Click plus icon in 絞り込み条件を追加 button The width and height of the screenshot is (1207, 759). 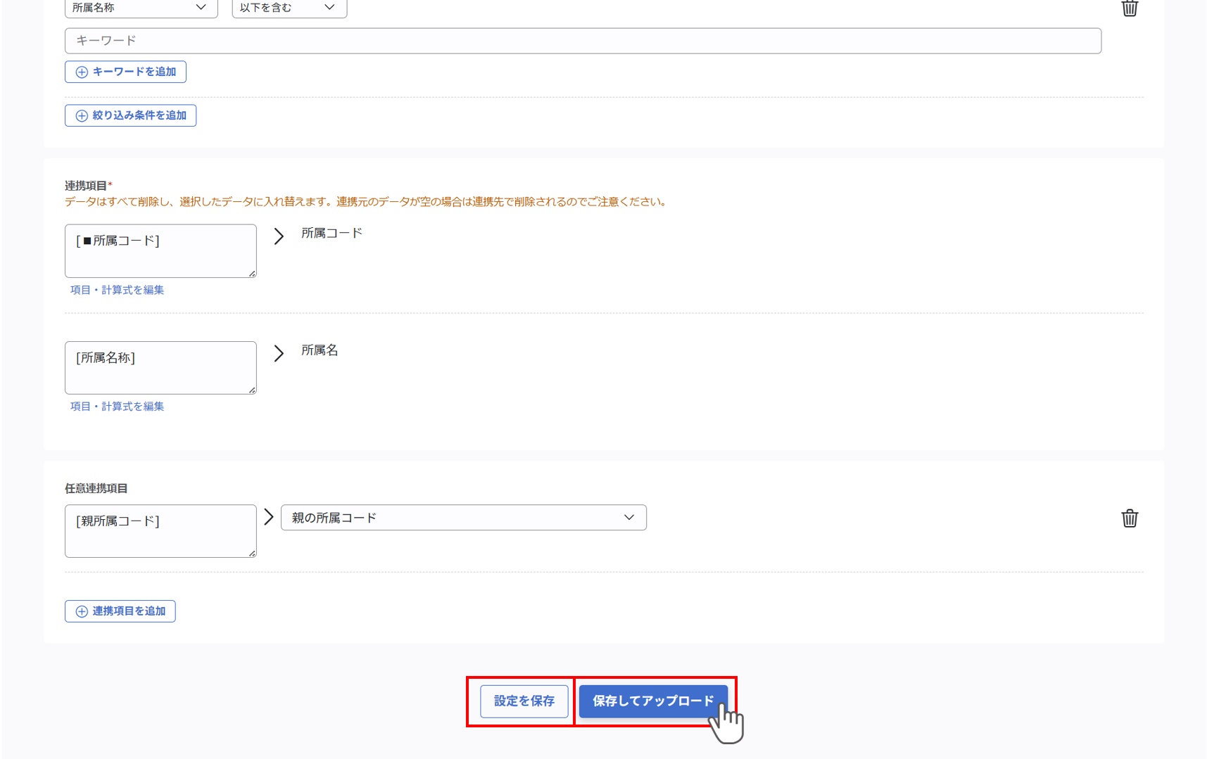(82, 115)
